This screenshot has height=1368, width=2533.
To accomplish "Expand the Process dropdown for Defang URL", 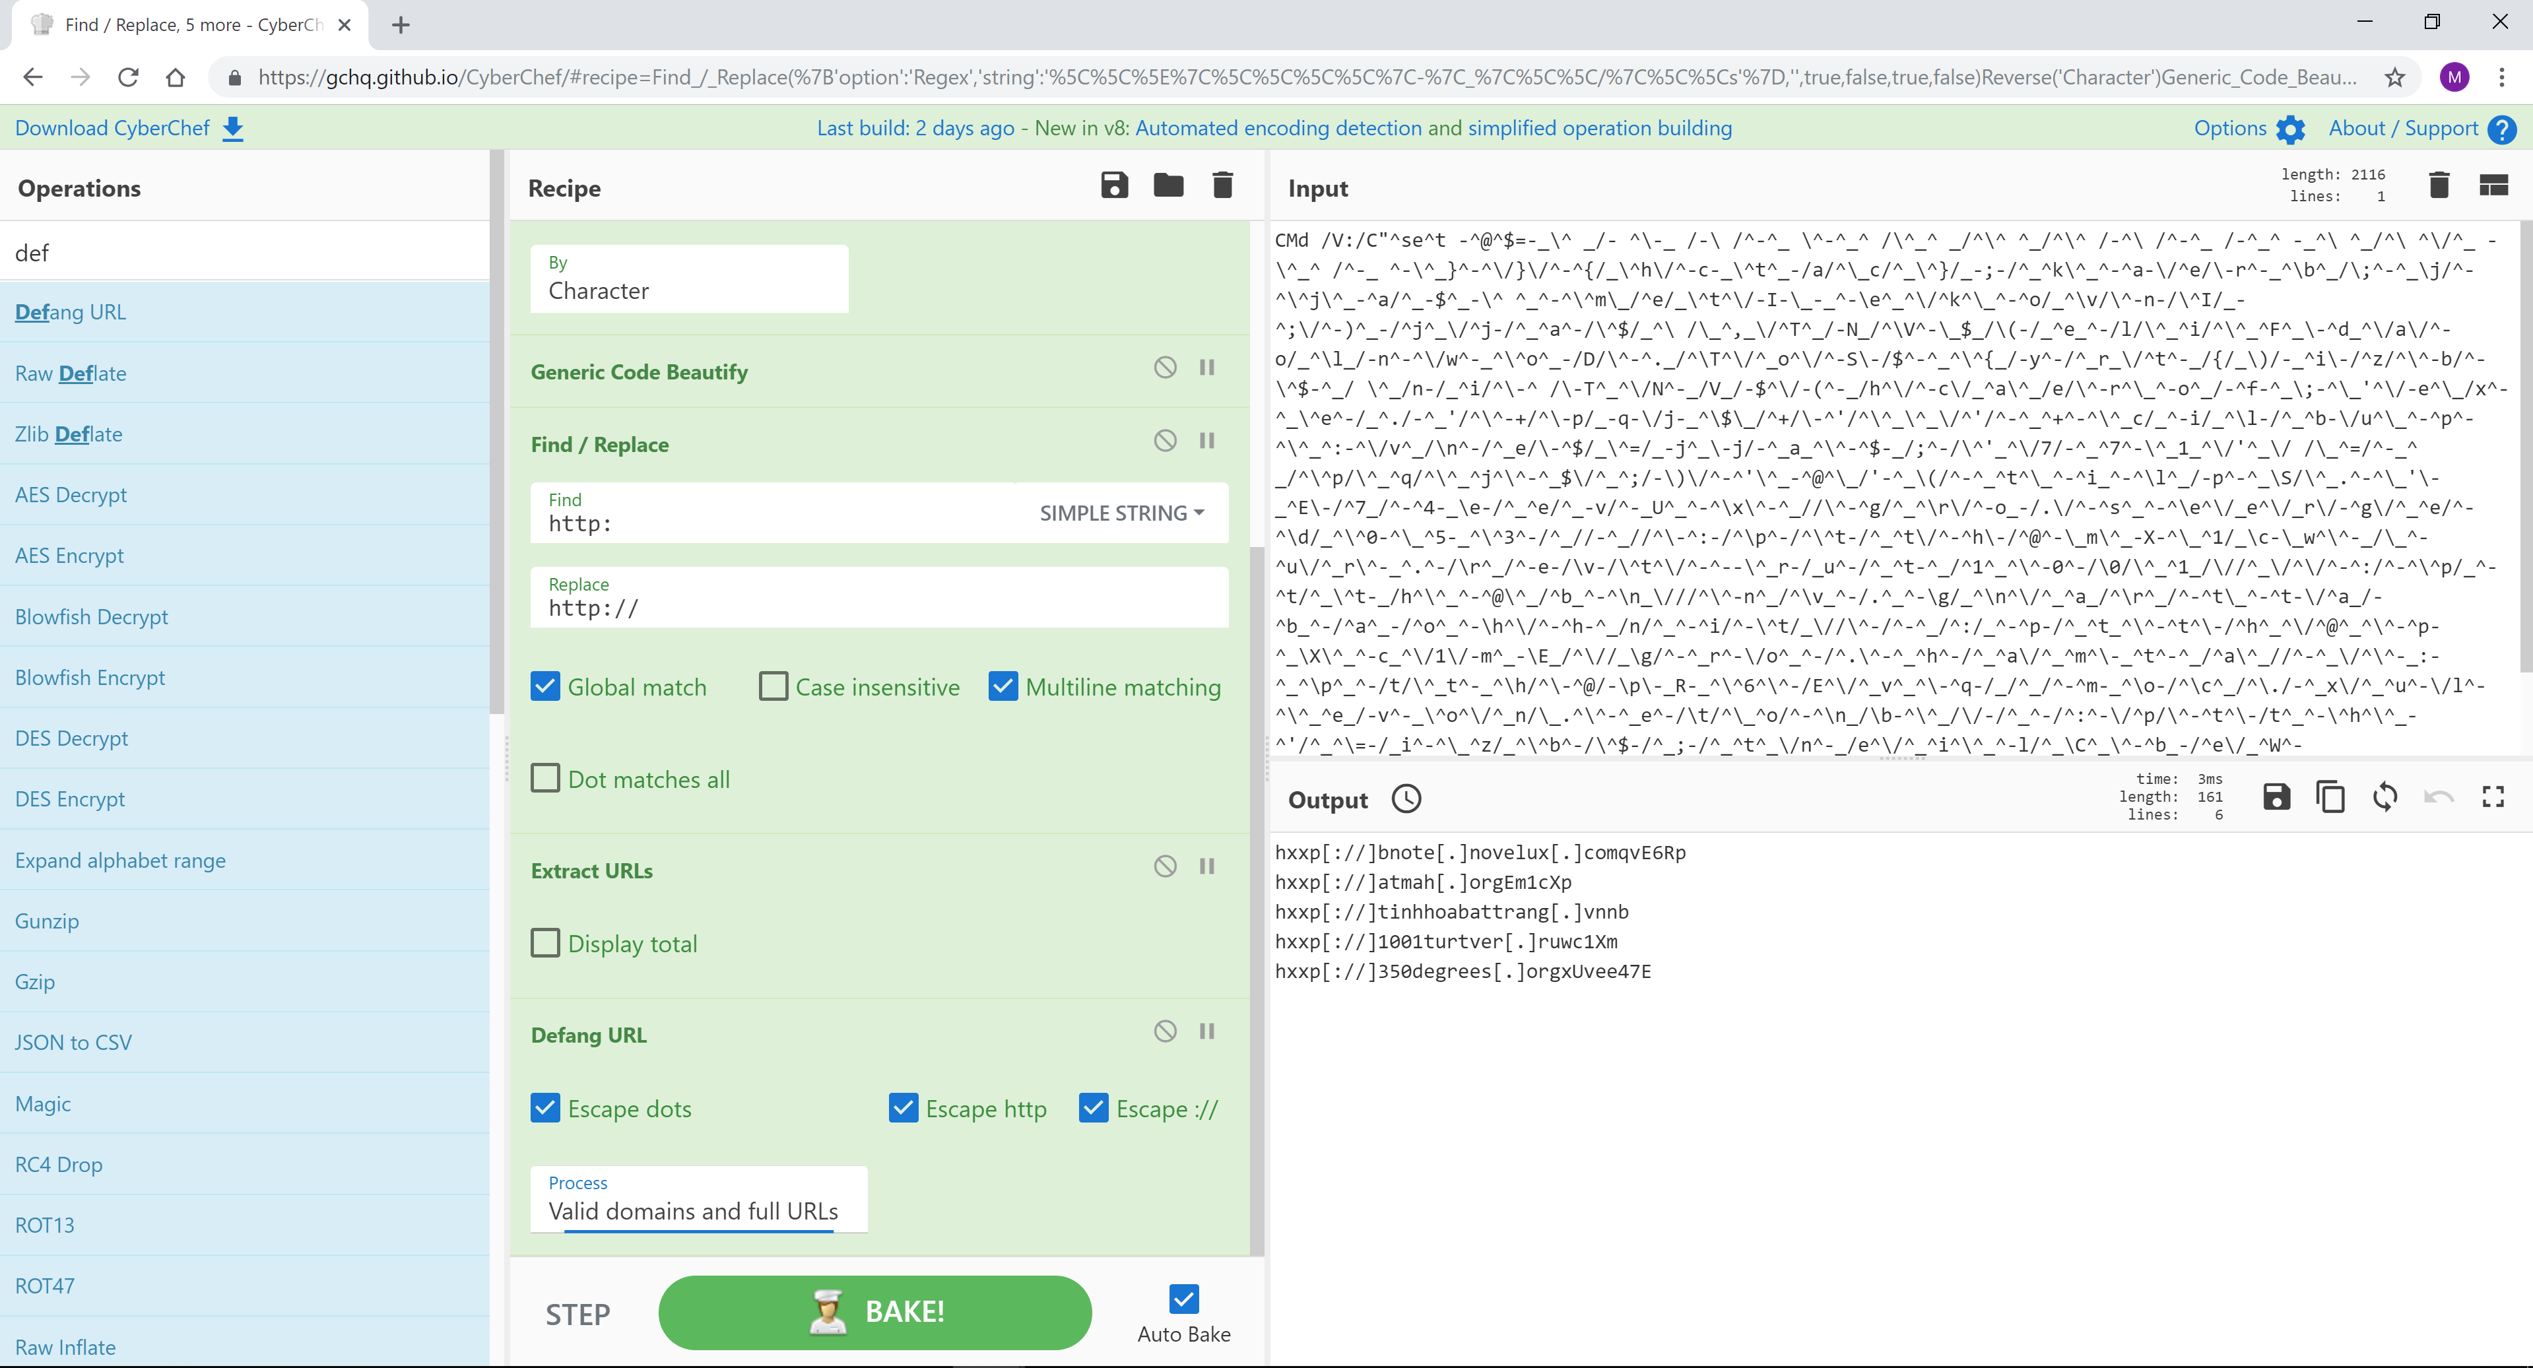I will pyautogui.click(x=697, y=1210).
